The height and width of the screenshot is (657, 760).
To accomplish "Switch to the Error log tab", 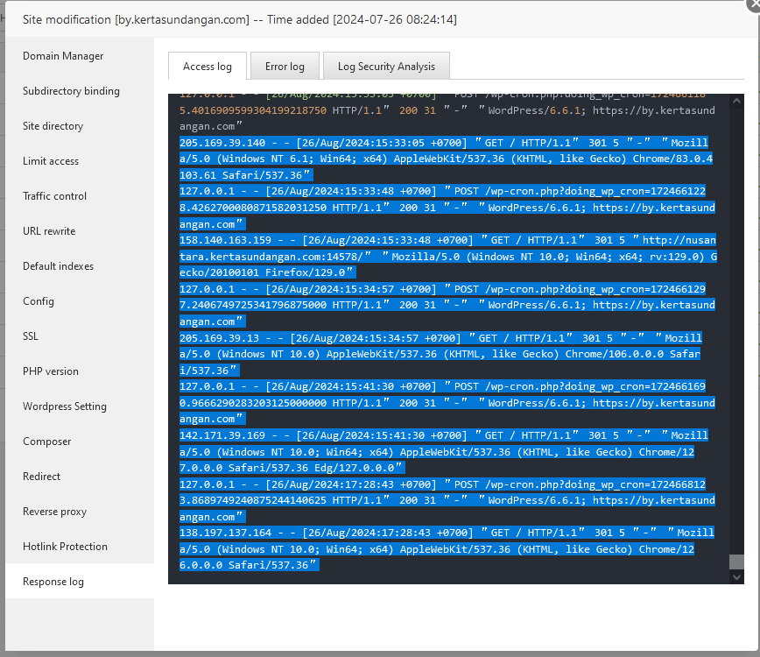I will 285,66.
